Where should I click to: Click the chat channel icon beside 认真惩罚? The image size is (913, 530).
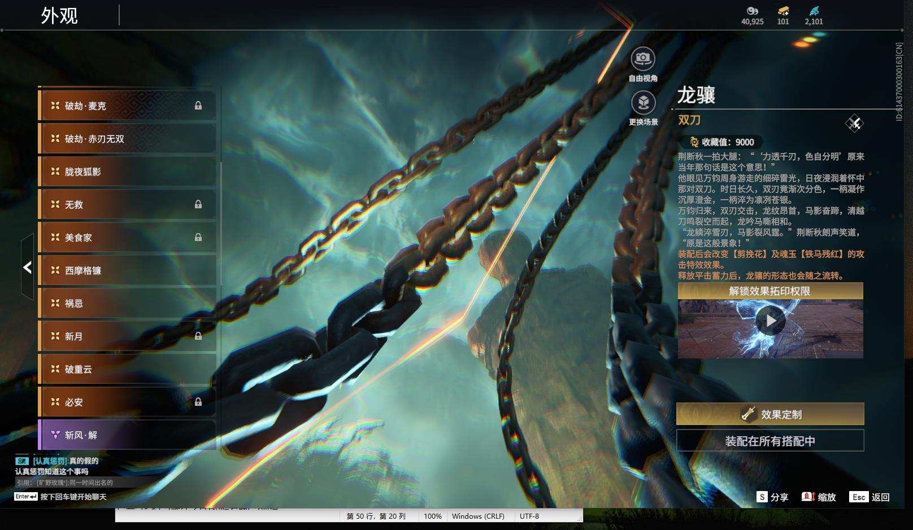tap(22, 461)
